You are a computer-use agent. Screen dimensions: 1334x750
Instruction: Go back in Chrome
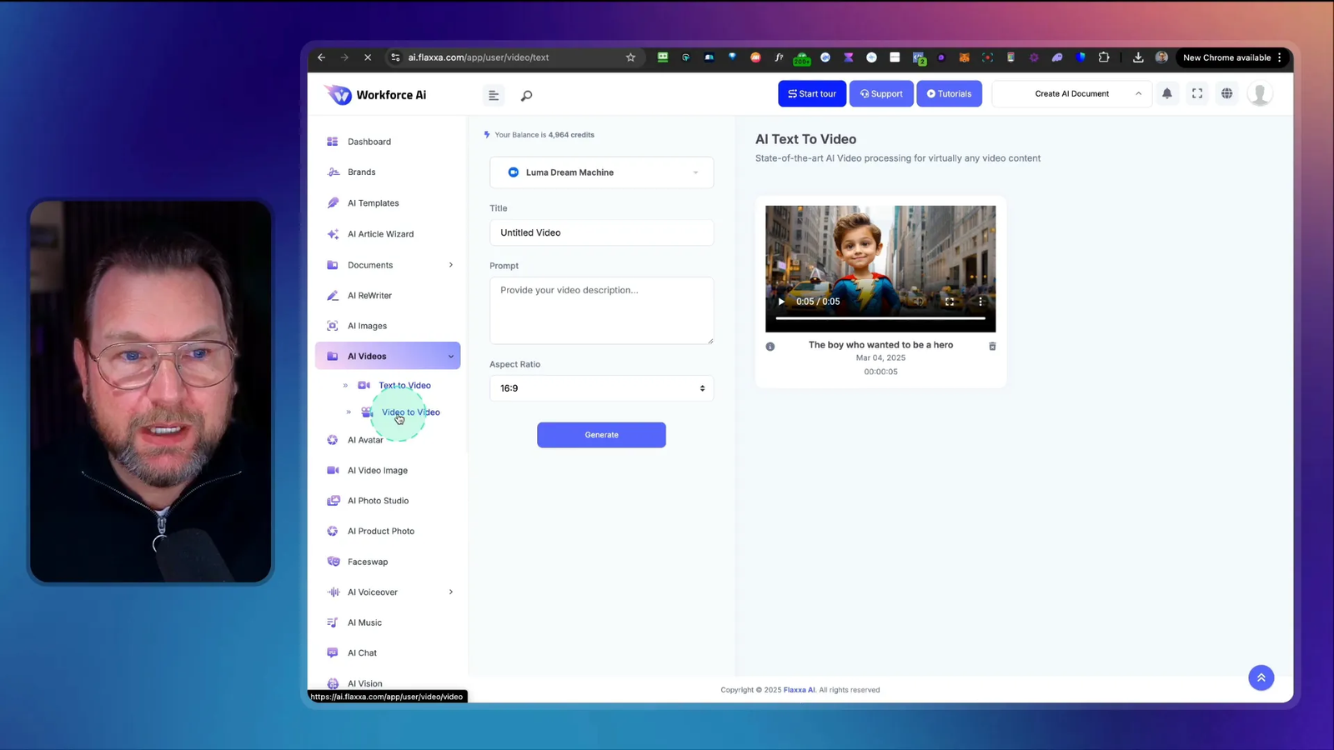[x=322, y=57]
